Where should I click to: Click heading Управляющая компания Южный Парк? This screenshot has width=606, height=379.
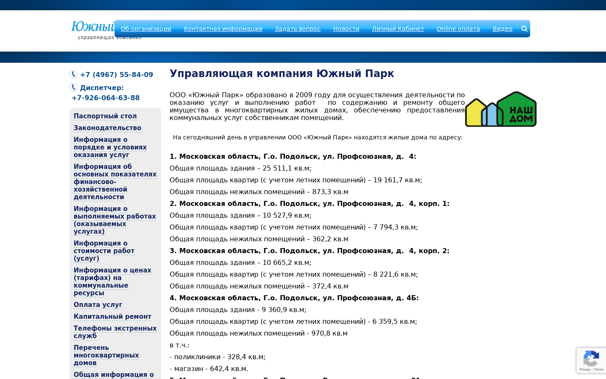point(282,74)
